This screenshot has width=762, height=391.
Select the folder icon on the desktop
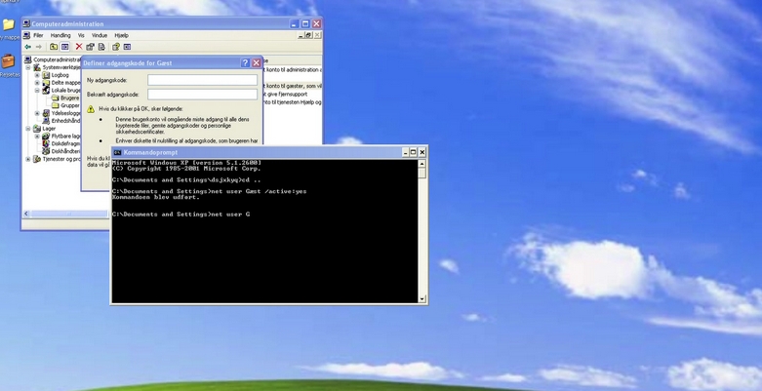coord(8,24)
